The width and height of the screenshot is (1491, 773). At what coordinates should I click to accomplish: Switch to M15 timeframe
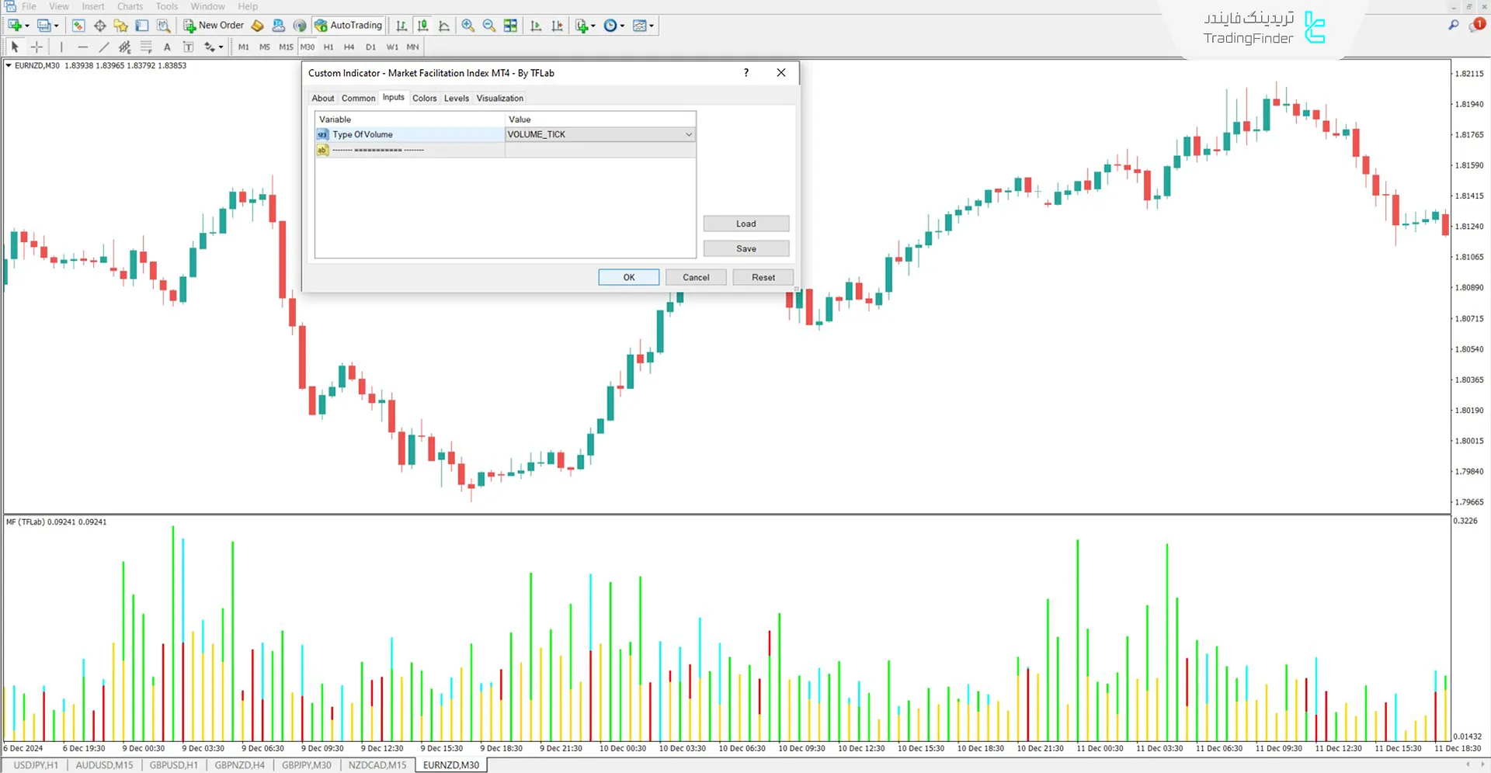point(286,47)
